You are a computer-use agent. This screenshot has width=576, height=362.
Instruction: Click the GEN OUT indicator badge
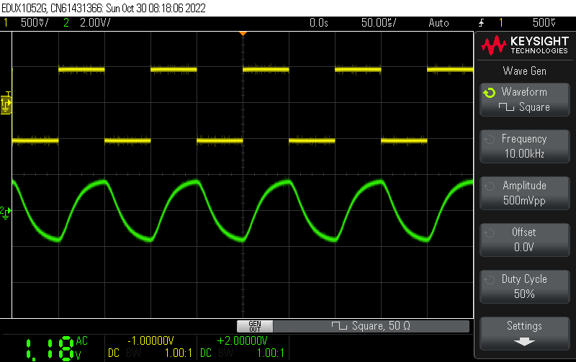pyautogui.click(x=254, y=326)
